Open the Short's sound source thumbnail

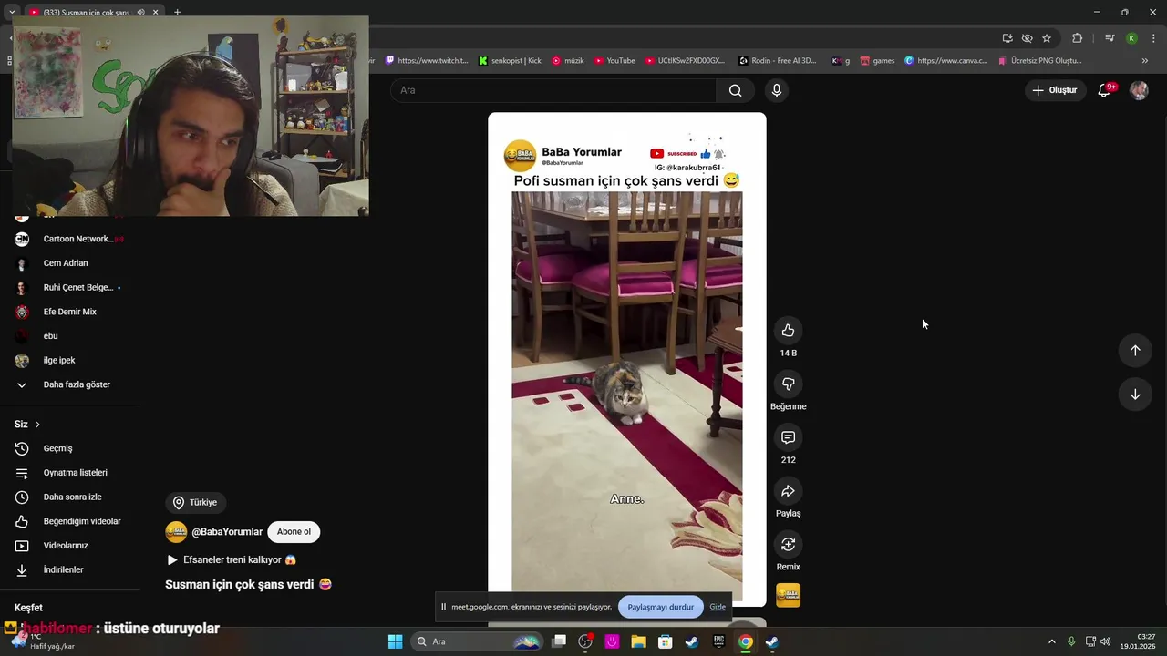point(788,595)
